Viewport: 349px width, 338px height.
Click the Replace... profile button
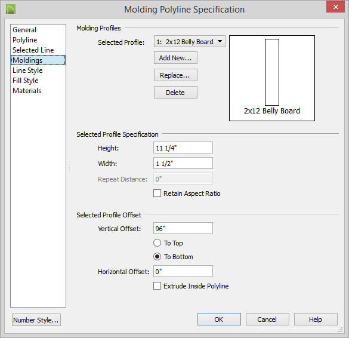coord(175,75)
